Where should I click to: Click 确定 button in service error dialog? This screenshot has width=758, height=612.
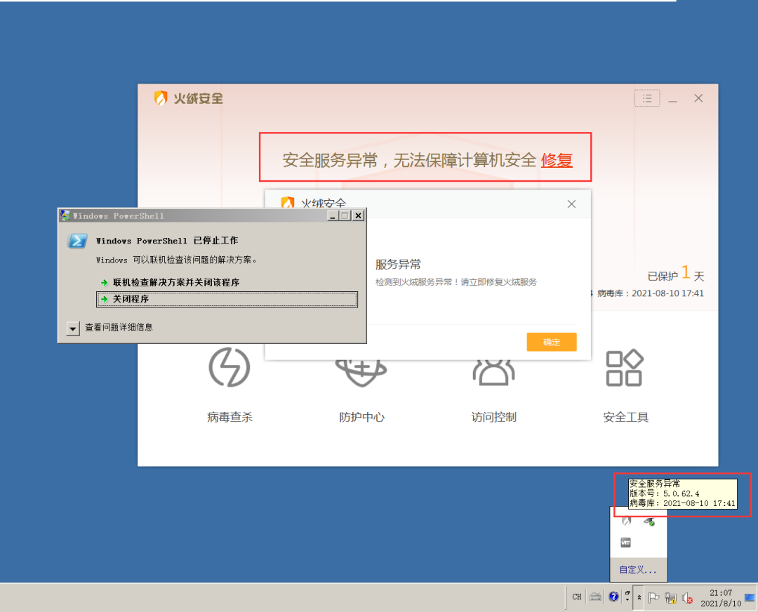[552, 342]
